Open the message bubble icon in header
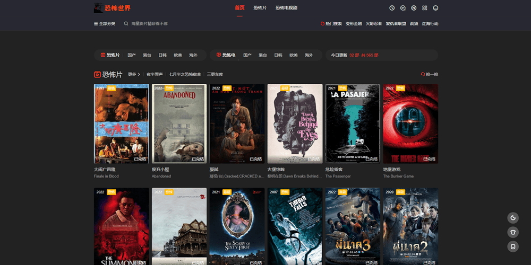The height and width of the screenshot is (265, 531). 402,8
